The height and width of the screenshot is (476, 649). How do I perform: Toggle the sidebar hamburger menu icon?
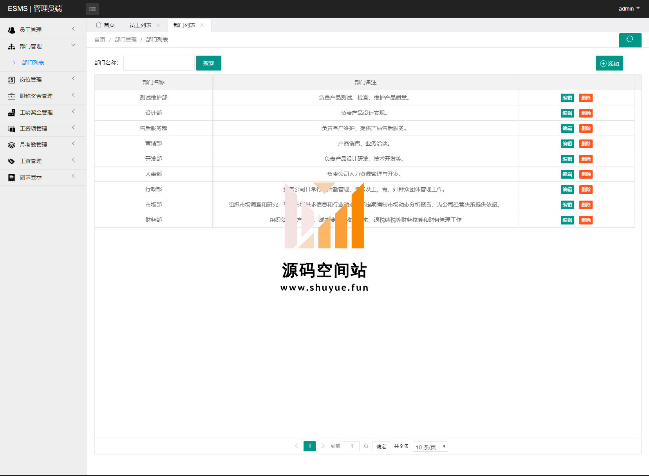coord(92,9)
